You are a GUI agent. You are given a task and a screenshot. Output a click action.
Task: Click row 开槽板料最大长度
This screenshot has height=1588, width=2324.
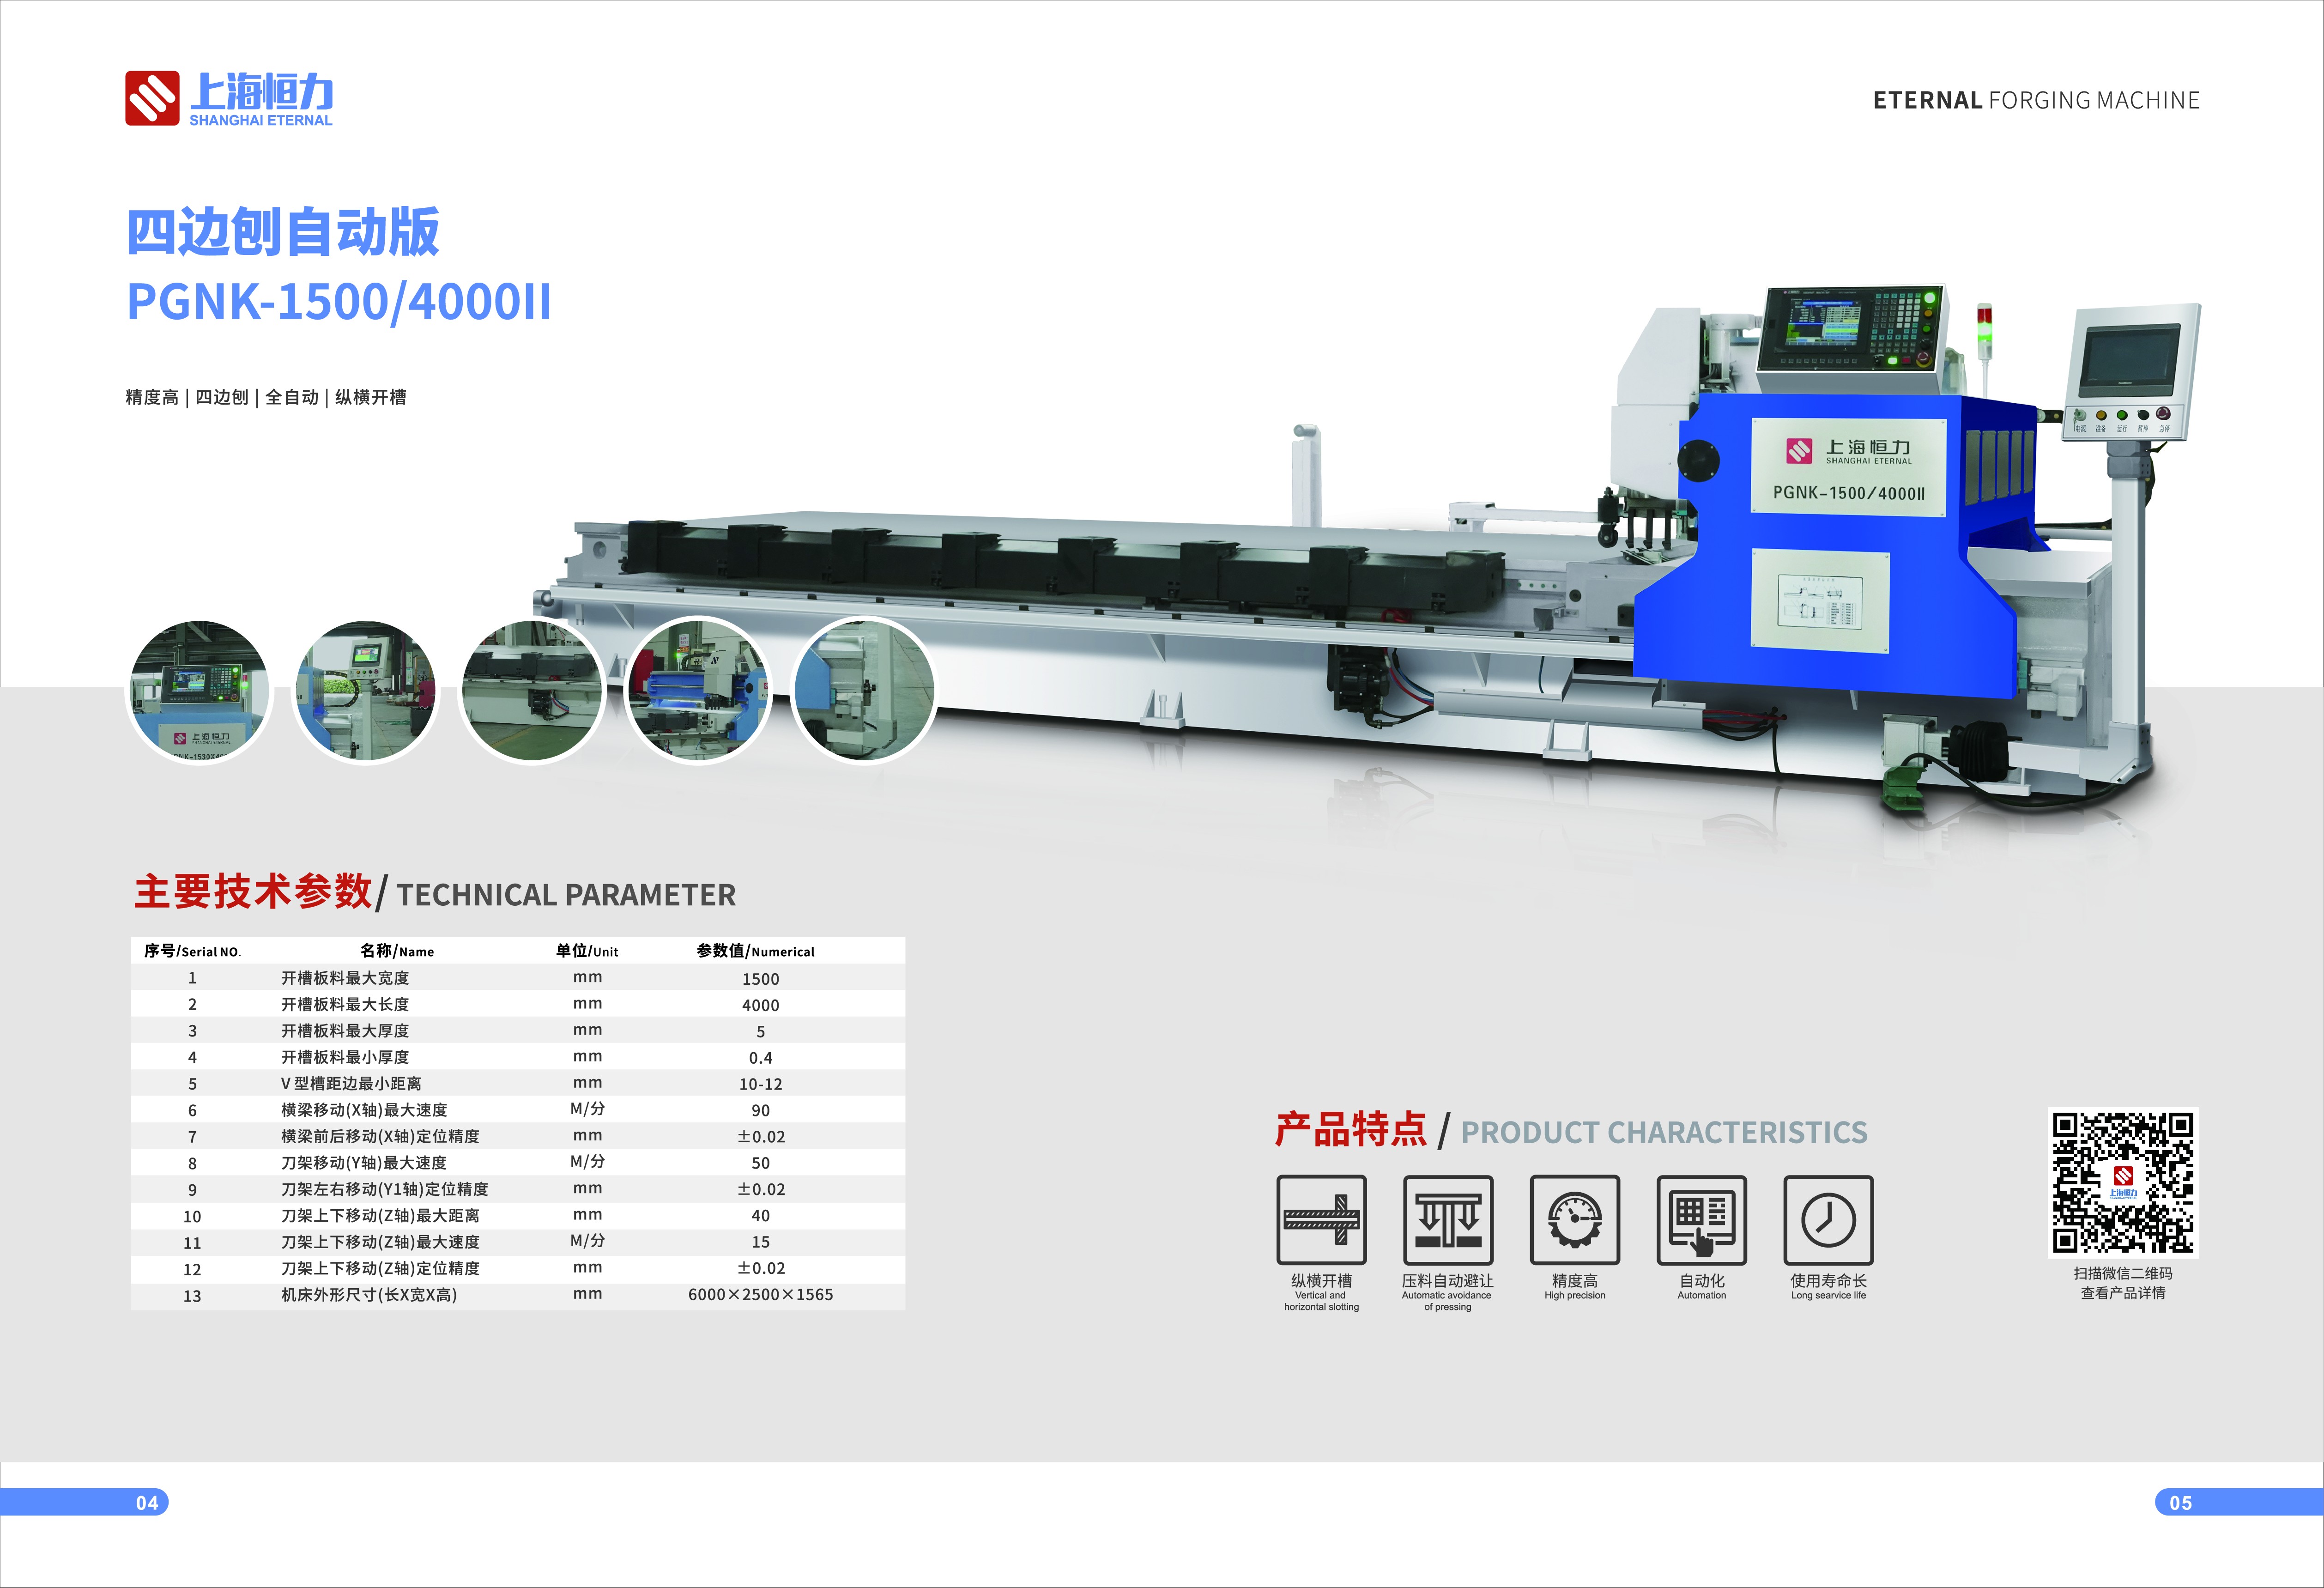(x=518, y=1004)
